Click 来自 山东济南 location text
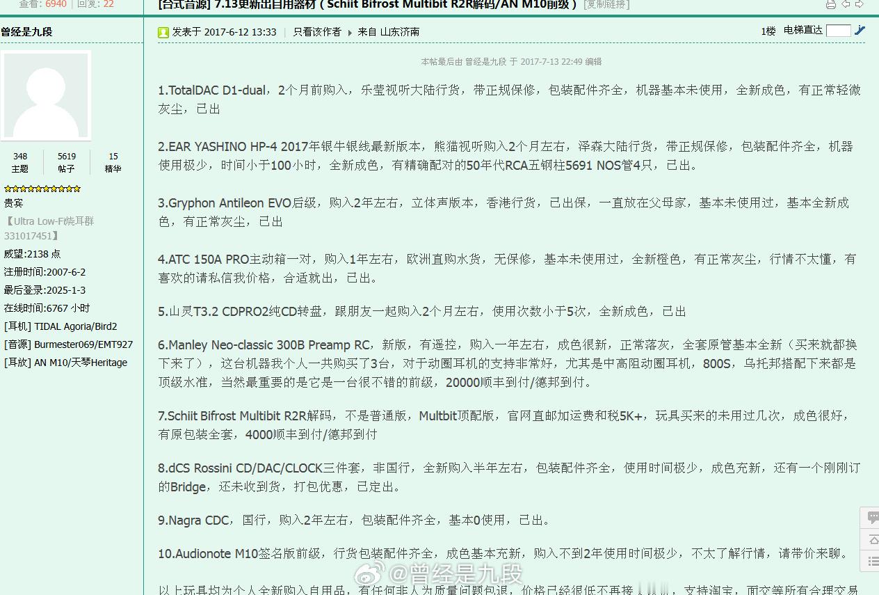Screen dimensions: 879x595 pos(389,32)
